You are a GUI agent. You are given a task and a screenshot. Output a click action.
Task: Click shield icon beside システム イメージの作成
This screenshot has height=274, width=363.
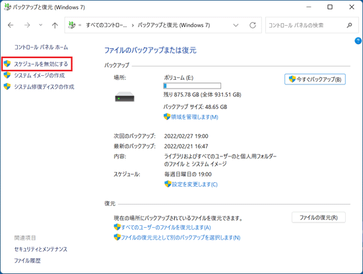pyautogui.click(x=7, y=75)
